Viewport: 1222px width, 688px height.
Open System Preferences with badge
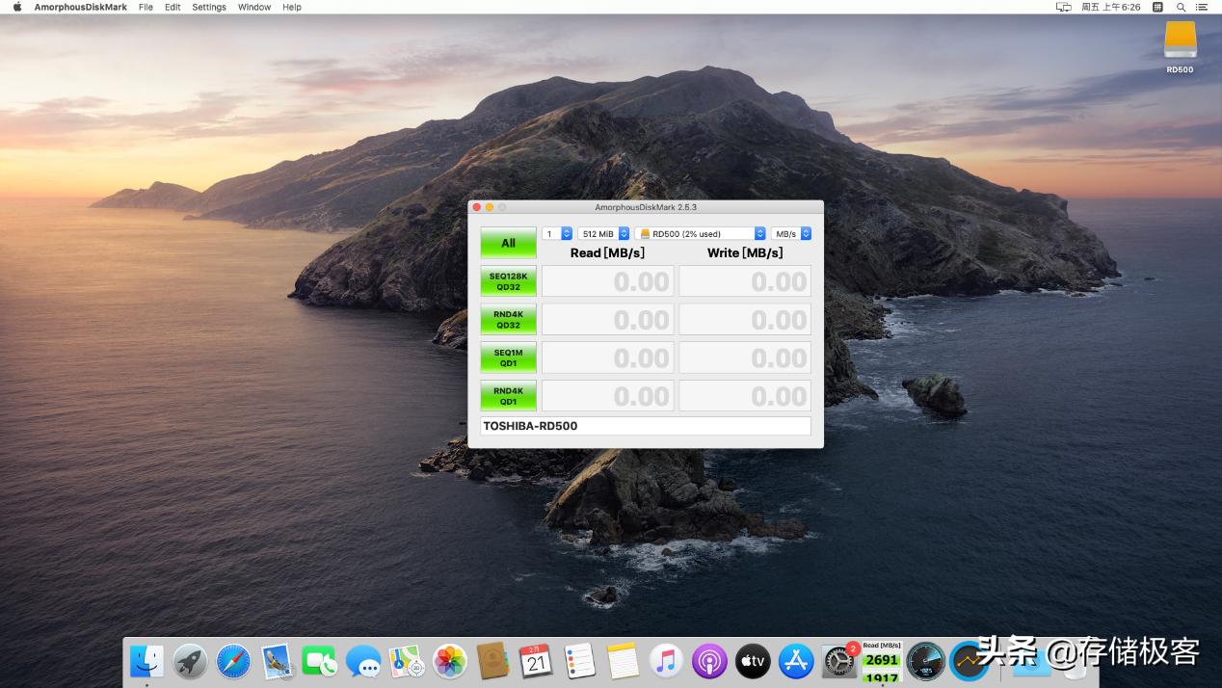[x=838, y=662]
